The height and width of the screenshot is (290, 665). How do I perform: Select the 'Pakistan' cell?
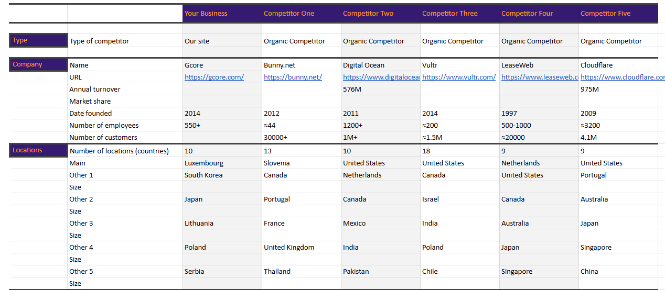tap(381, 272)
